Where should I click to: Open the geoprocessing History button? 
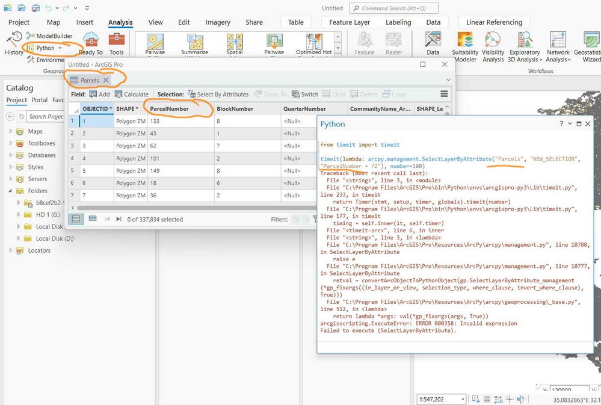coord(14,44)
